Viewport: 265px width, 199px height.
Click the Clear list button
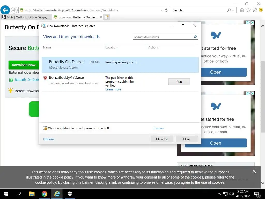click(x=162, y=139)
